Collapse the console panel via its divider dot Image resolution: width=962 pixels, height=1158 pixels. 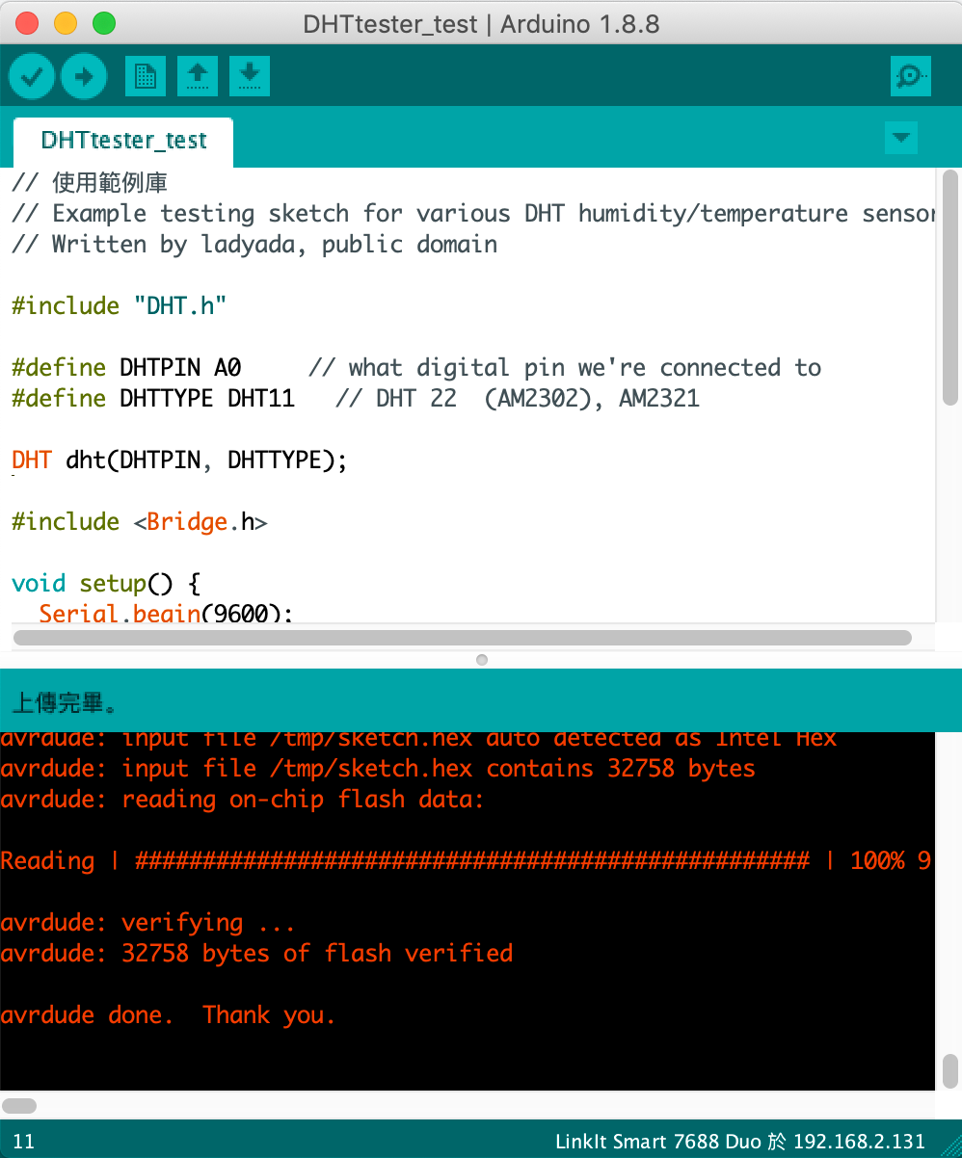coord(481,660)
